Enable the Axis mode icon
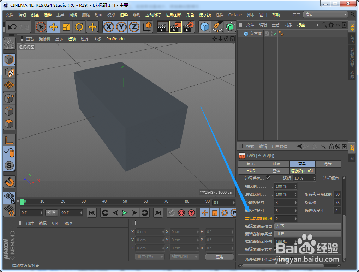This screenshot has width=359, height=272. point(9,140)
